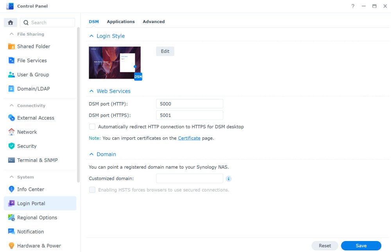Open File Services icon
The height and width of the screenshot is (252, 391).
pyautogui.click(x=11, y=60)
